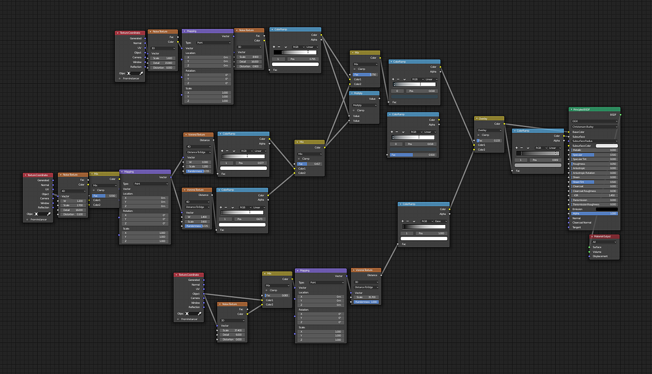Collapse the Principled BSDF node

click(572, 109)
